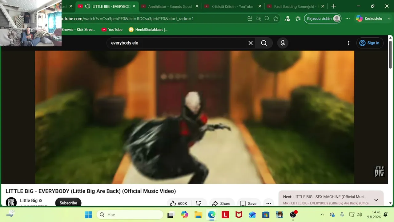The width and height of the screenshot is (394, 222).
Task: Open the apps icon in address bar
Action: click(x=250, y=18)
